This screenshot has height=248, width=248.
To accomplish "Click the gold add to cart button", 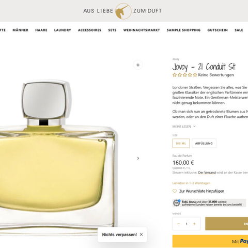I will click(x=227, y=224).
